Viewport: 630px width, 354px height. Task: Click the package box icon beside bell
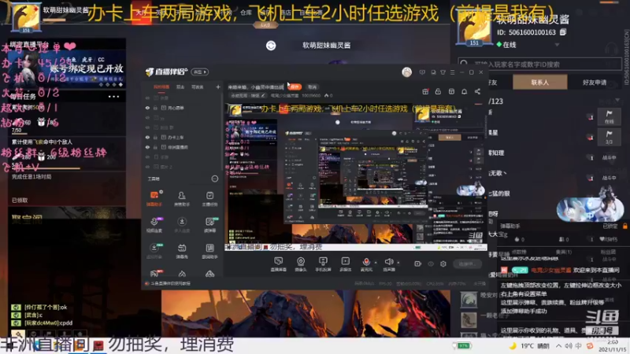pos(451,91)
